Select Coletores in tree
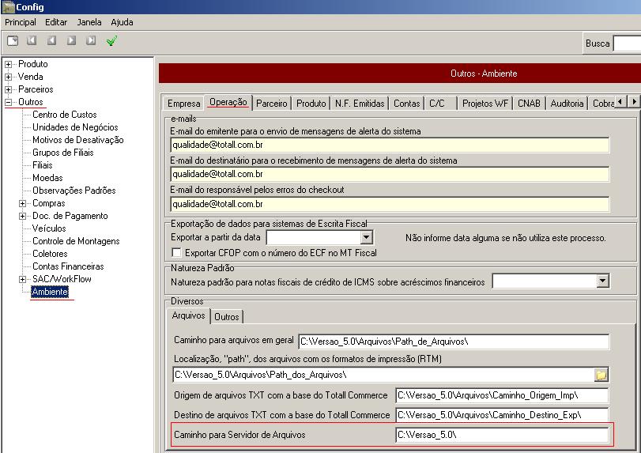641x453 pixels. click(50, 254)
